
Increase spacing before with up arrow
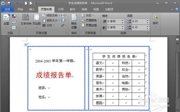tap(147, 20)
